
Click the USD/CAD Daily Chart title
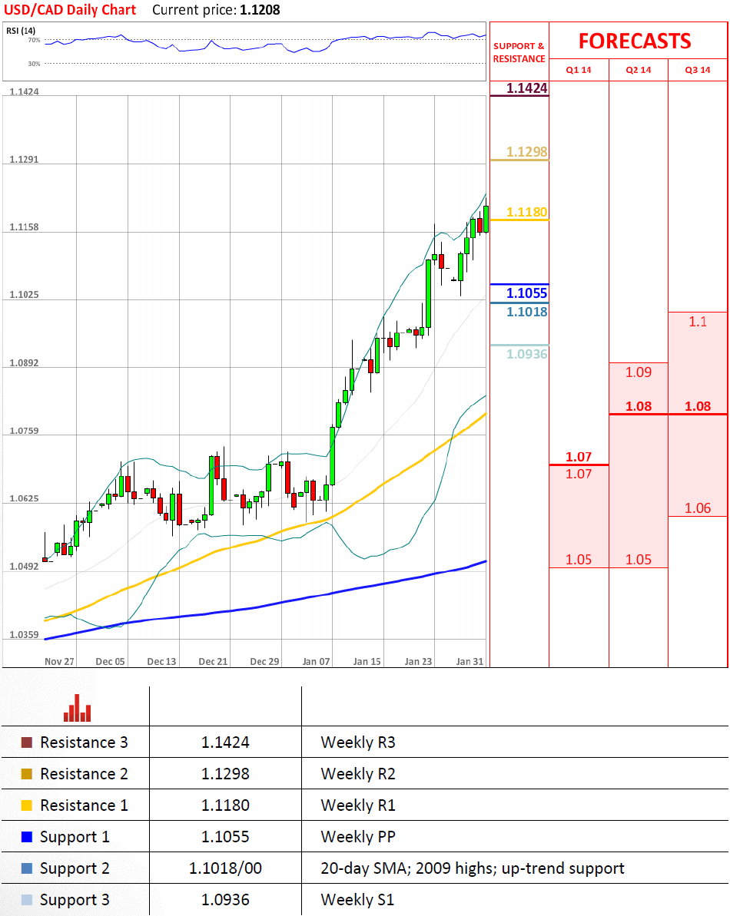tap(71, 10)
